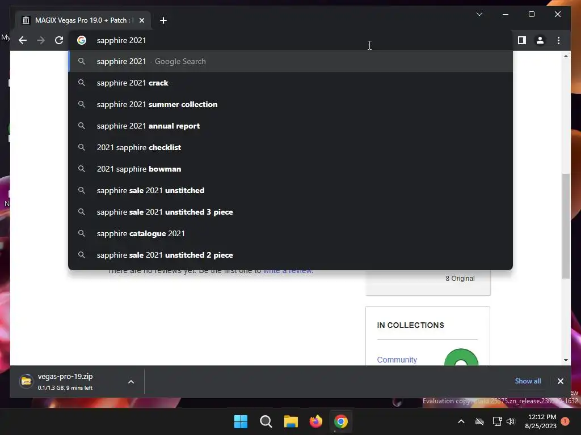581x435 pixels.
Task: Click the scrollbar down arrow
Action: pyautogui.click(x=566, y=360)
